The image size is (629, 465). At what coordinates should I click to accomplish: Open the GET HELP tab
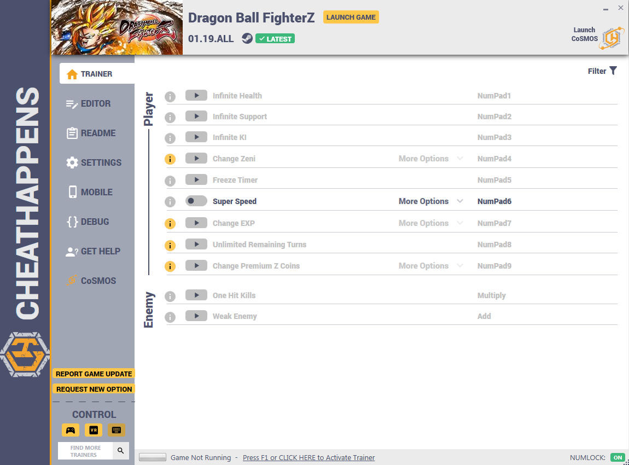(93, 251)
